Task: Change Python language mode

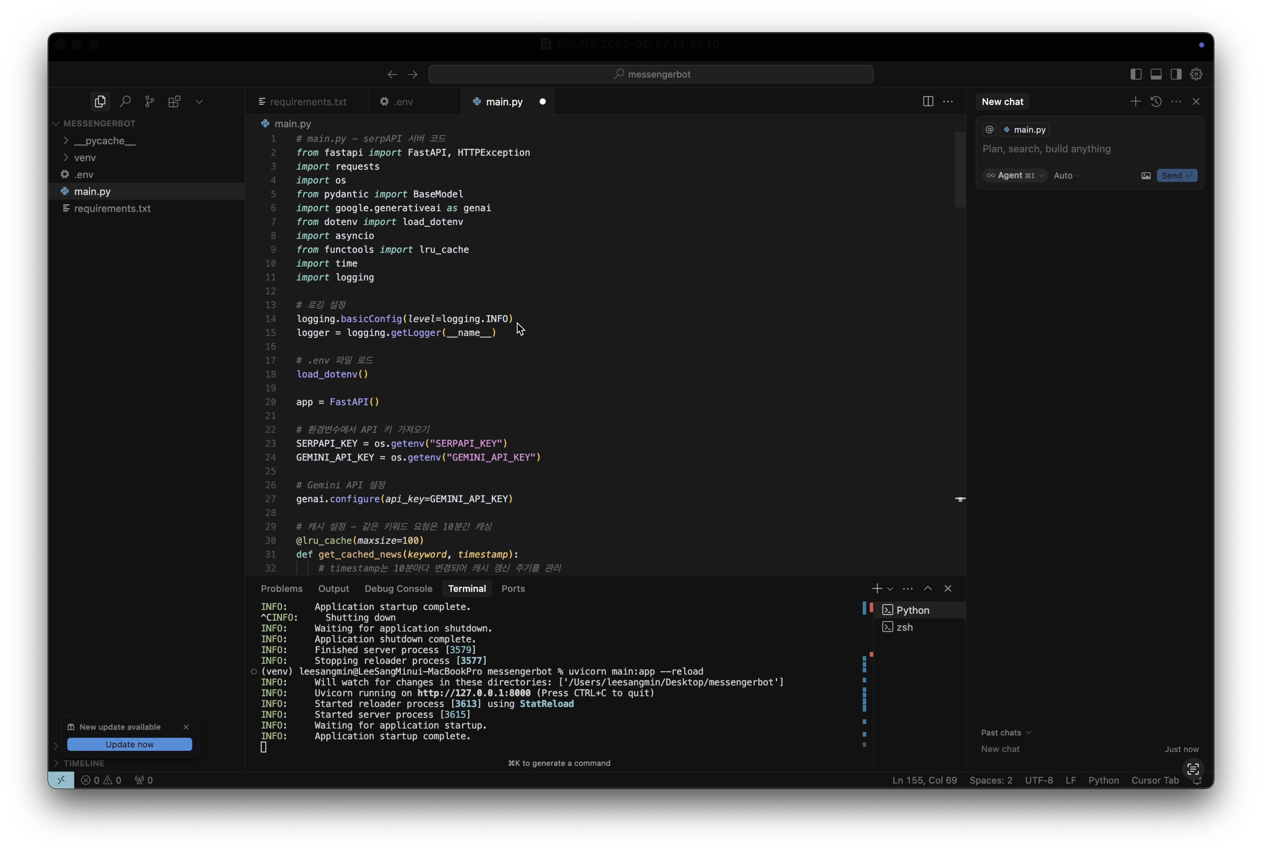Action: click(1103, 780)
